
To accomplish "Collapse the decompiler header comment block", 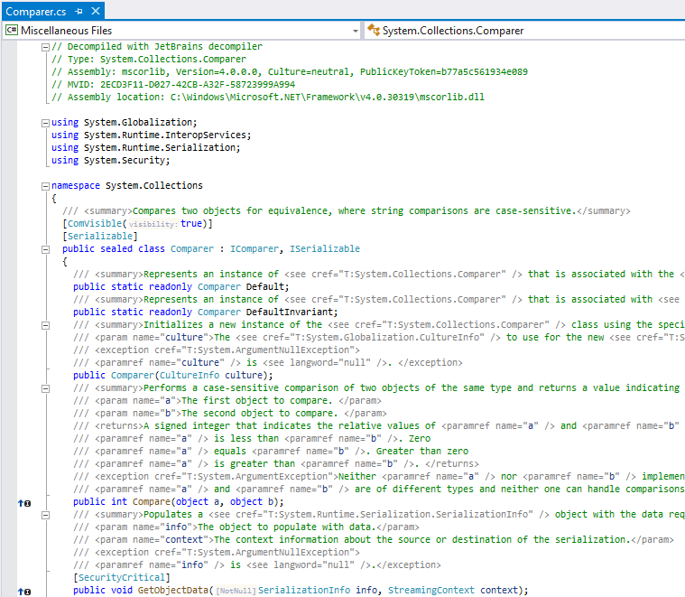I will (x=45, y=46).
